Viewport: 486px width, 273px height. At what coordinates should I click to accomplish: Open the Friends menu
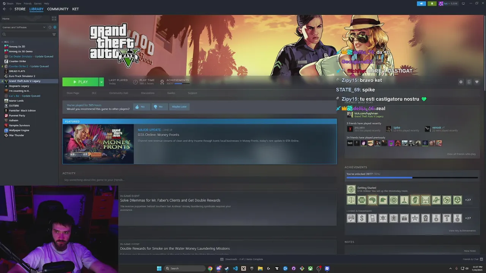pyautogui.click(x=27, y=3)
